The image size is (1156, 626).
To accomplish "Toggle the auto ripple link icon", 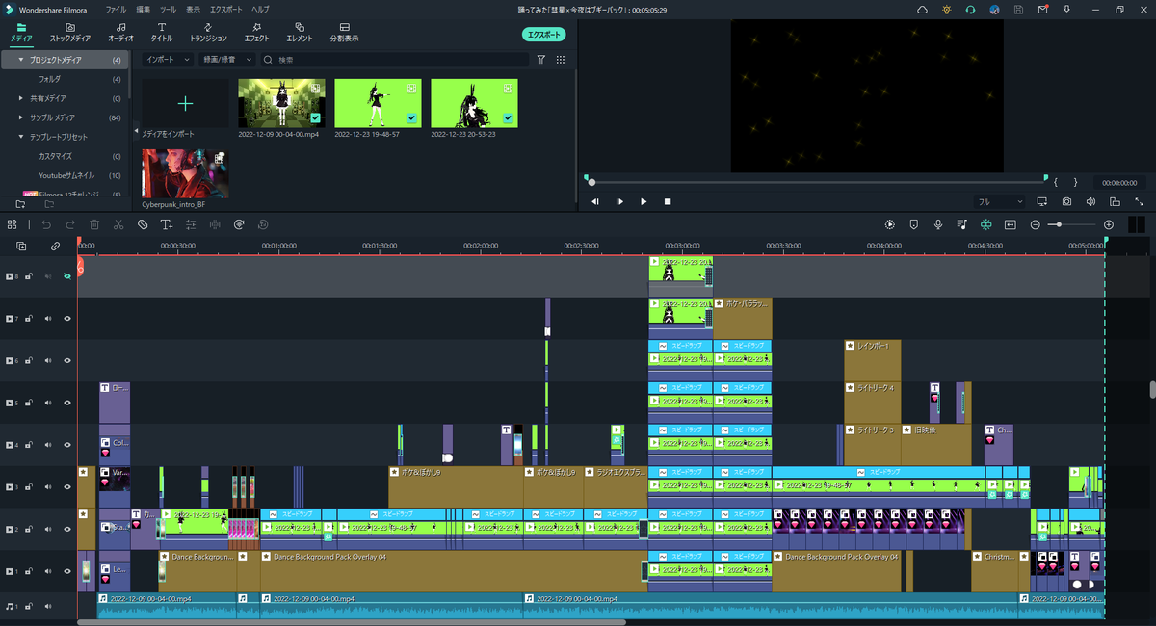I will (55, 247).
